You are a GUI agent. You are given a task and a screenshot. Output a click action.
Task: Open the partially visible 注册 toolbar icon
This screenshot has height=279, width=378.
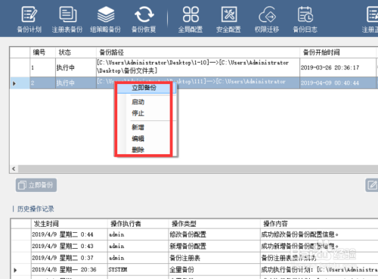[x=370, y=20]
